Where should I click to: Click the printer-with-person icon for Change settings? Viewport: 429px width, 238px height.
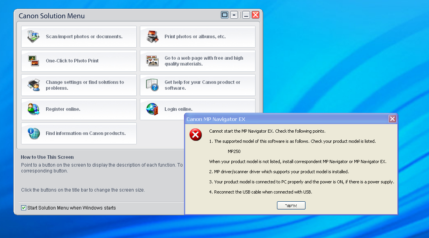(x=33, y=85)
